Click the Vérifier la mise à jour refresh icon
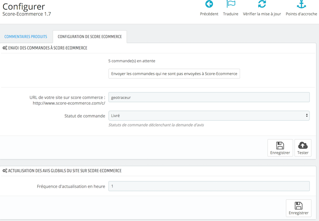The width and height of the screenshot is (319, 221). (262, 4)
